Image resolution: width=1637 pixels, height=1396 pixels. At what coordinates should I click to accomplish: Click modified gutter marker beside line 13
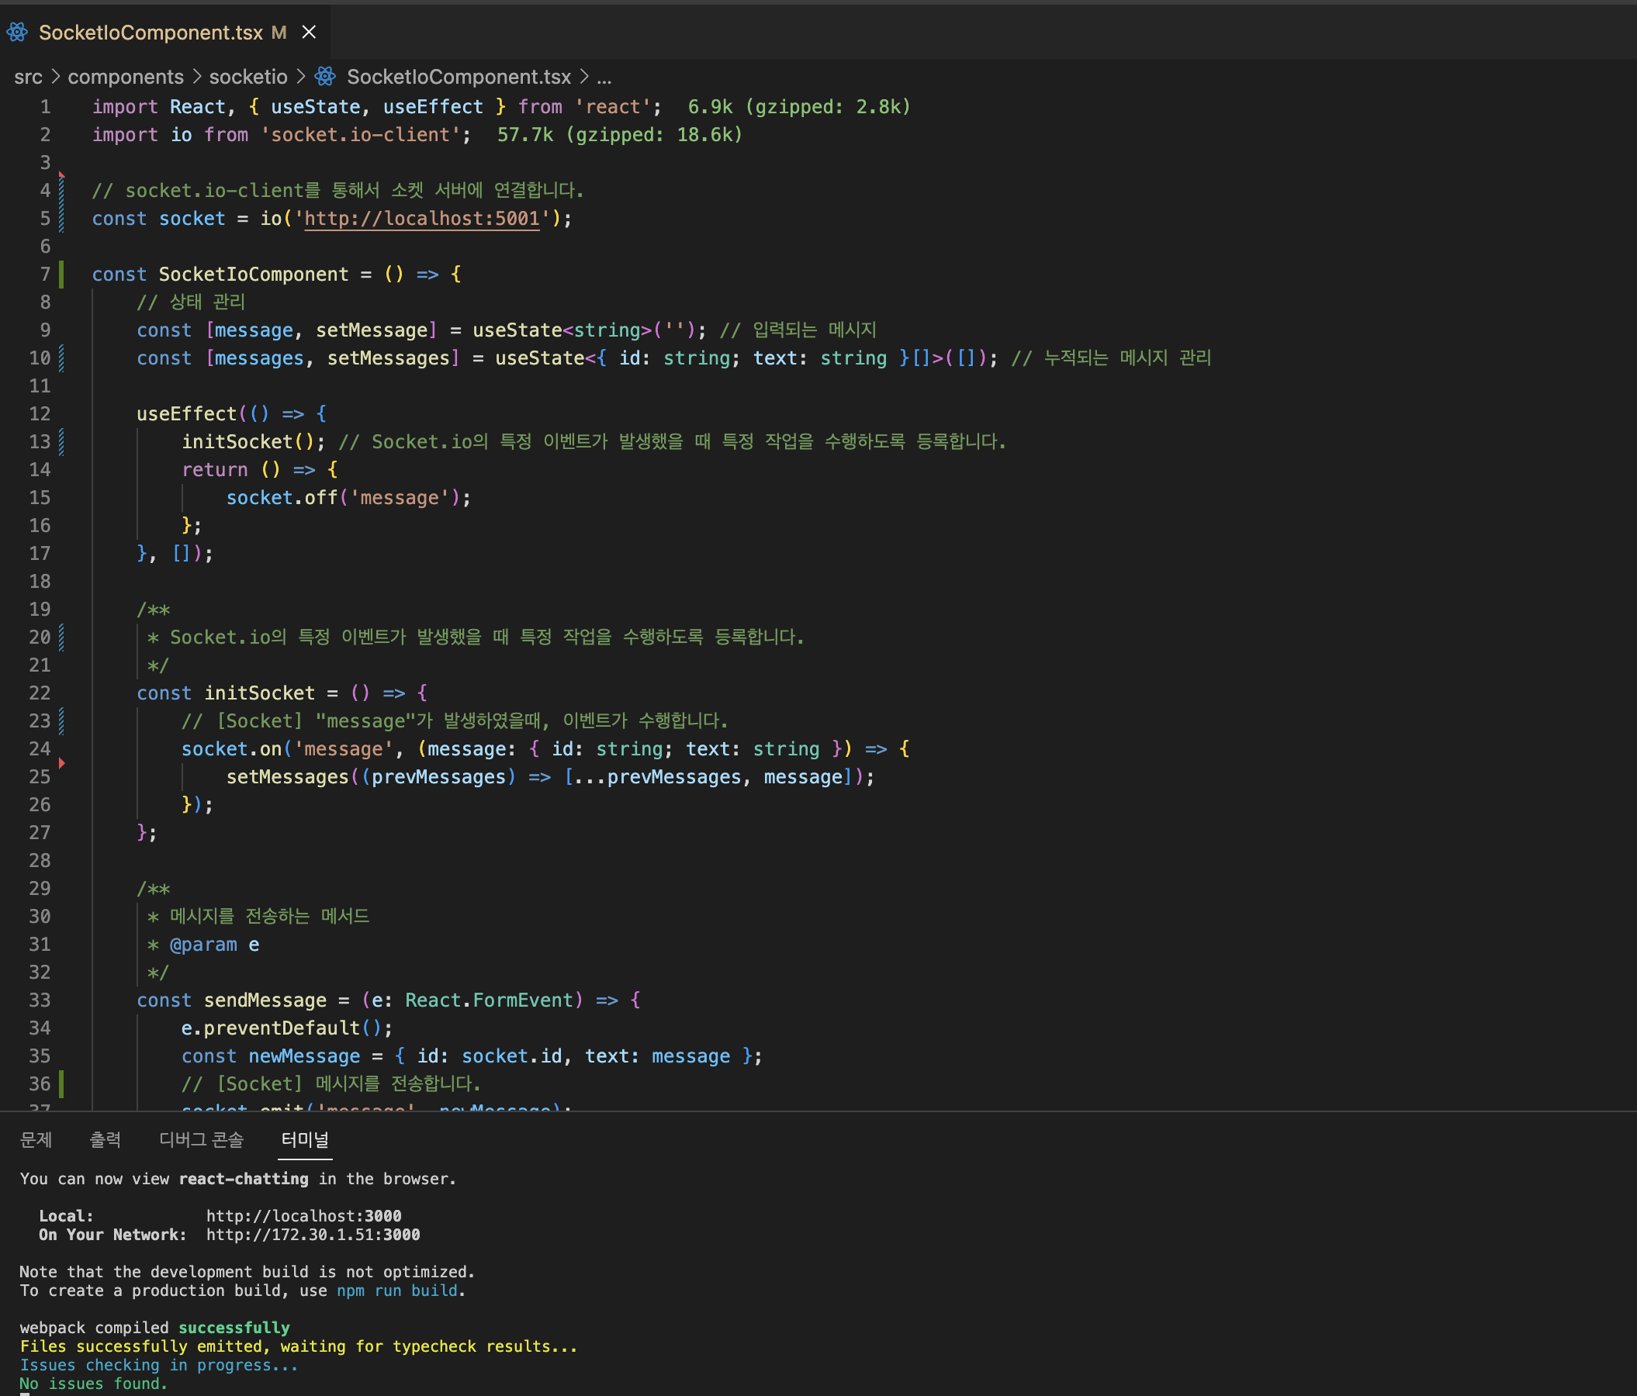(x=61, y=442)
